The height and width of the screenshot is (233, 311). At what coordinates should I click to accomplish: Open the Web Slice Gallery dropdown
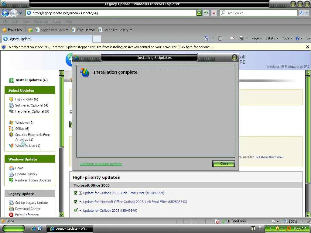(115, 30)
